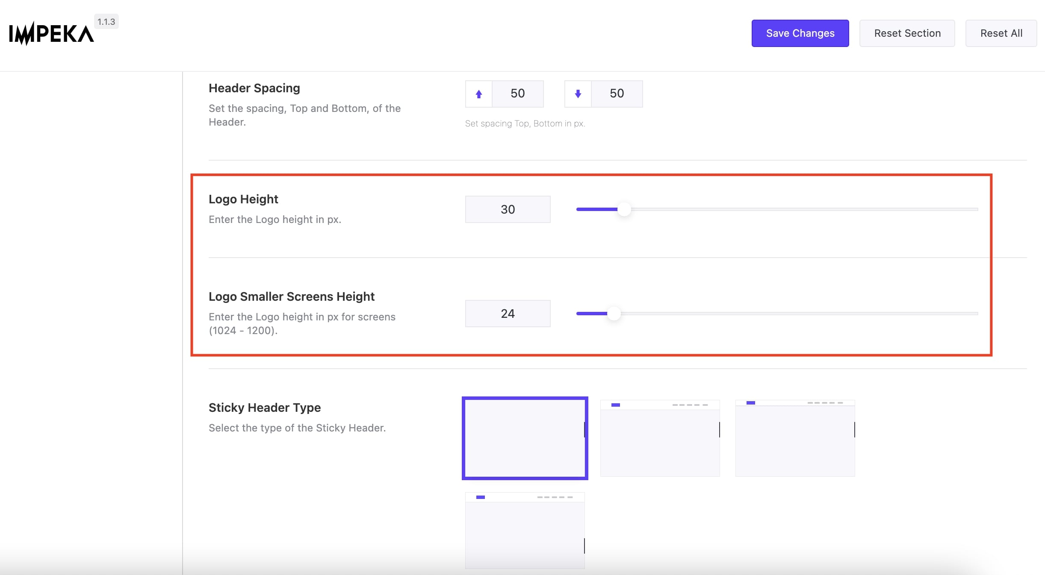Click the Sticky Header Type label
The width and height of the screenshot is (1045, 575).
tap(264, 408)
